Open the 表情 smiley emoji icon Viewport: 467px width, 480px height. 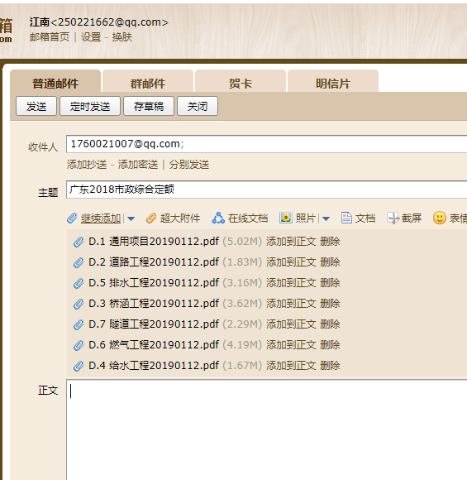click(x=440, y=218)
